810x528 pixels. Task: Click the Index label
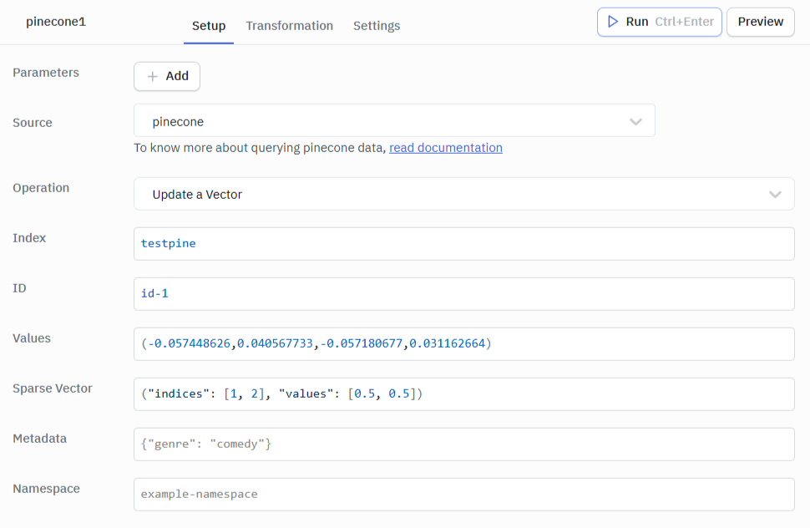click(x=29, y=237)
